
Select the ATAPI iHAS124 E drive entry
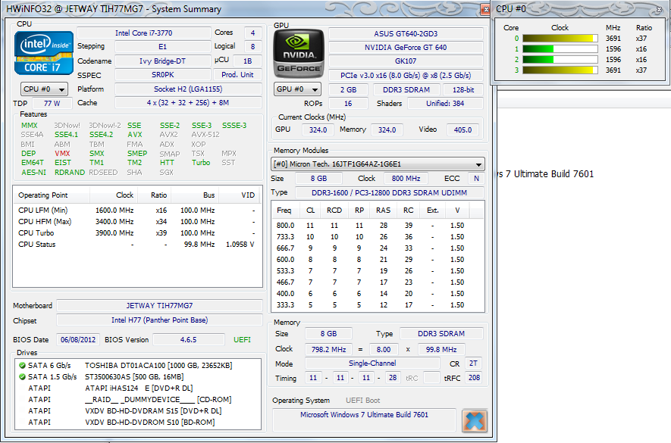tap(139, 388)
